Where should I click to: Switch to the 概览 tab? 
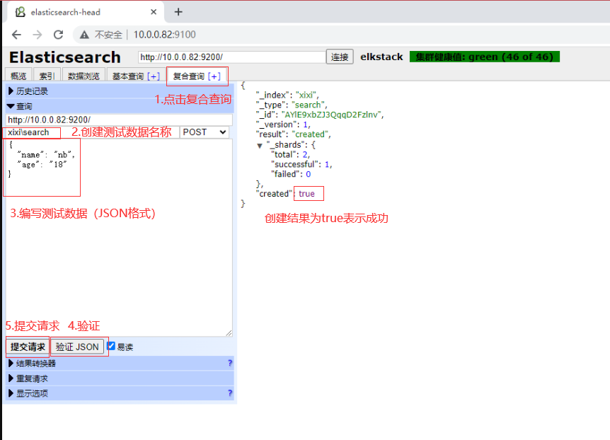pyautogui.click(x=18, y=76)
